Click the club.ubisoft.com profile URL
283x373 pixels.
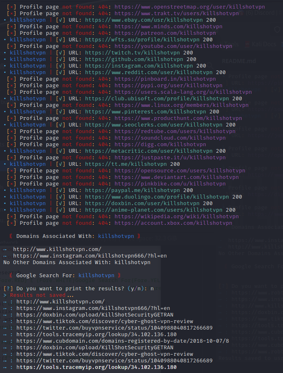click(x=157, y=99)
